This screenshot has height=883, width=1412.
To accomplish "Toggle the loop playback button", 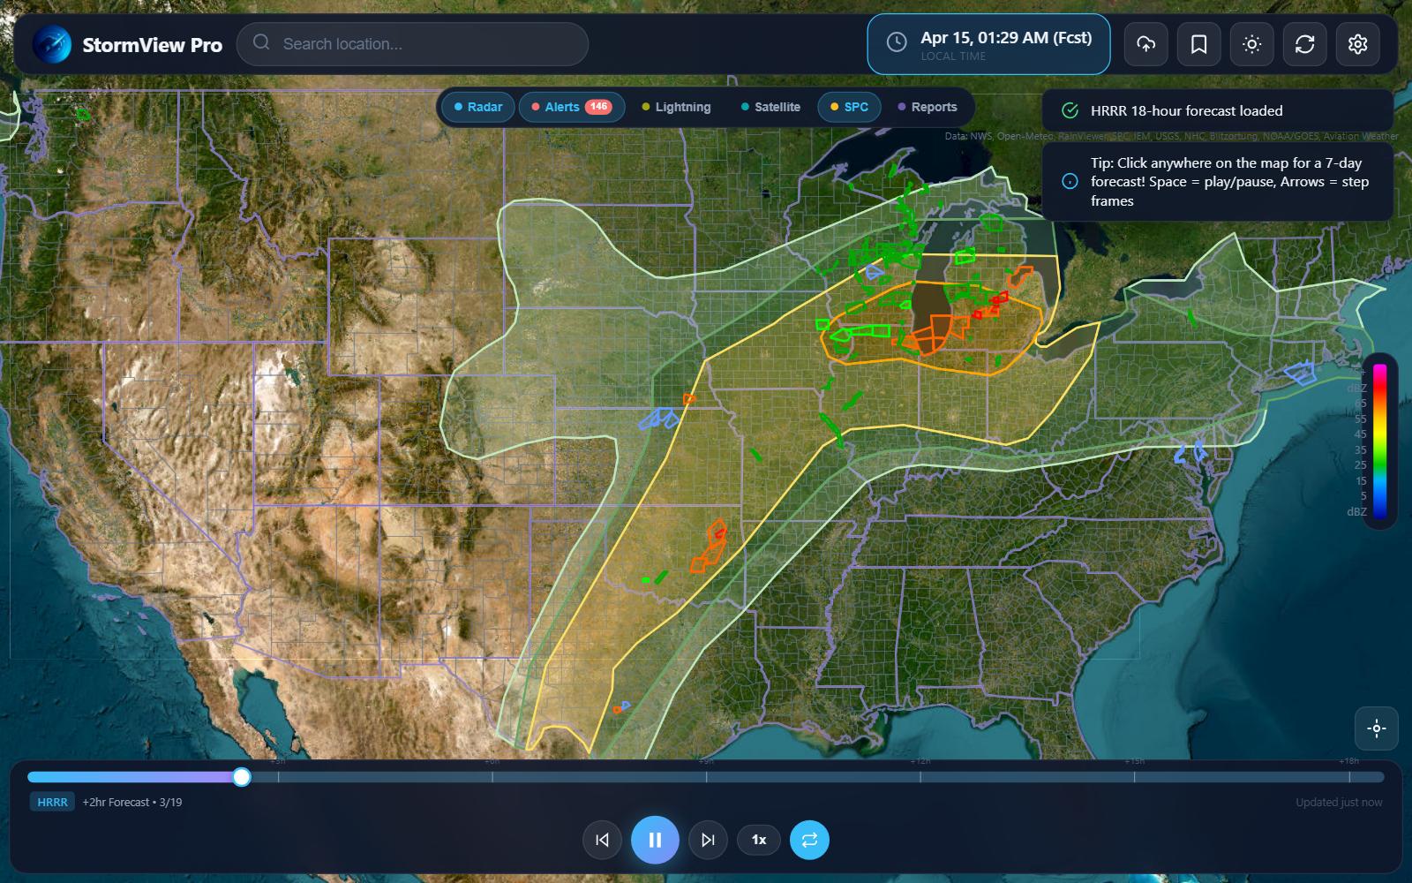I will pyautogui.click(x=809, y=840).
